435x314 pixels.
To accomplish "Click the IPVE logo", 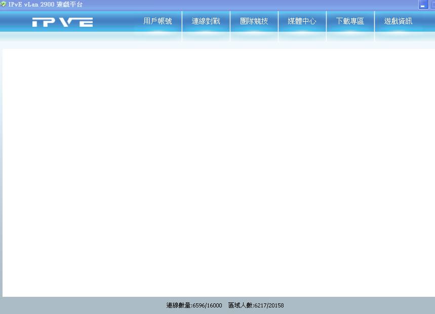I will 62,22.
